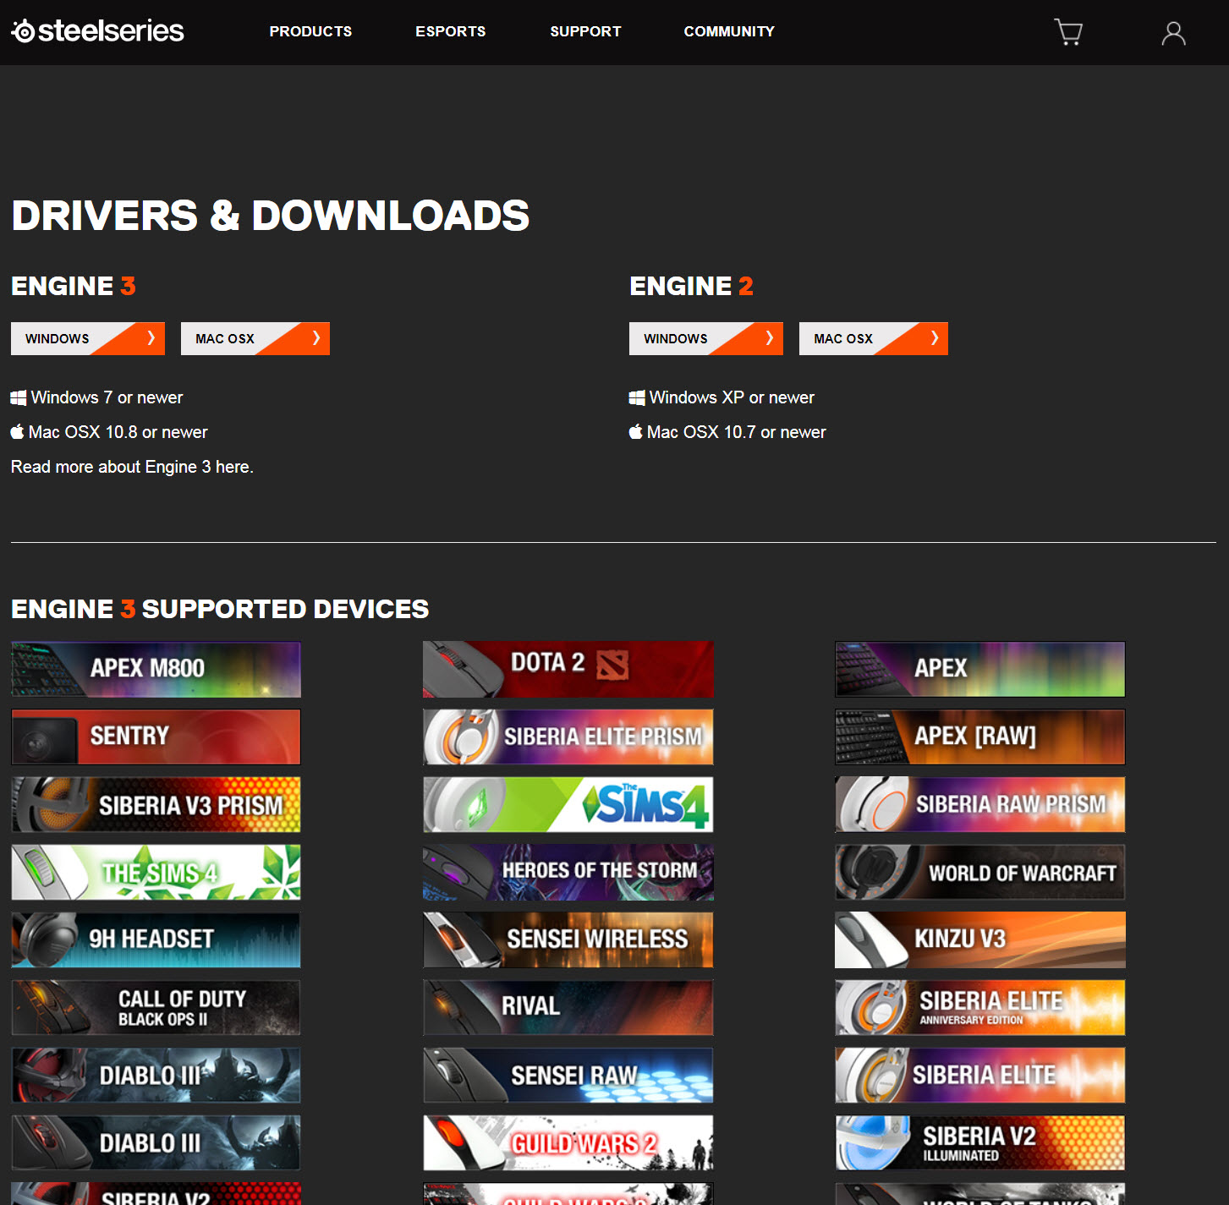This screenshot has height=1205, width=1229.
Task: Select the Diablo III headset banner
Action: (x=156, y=1075)
